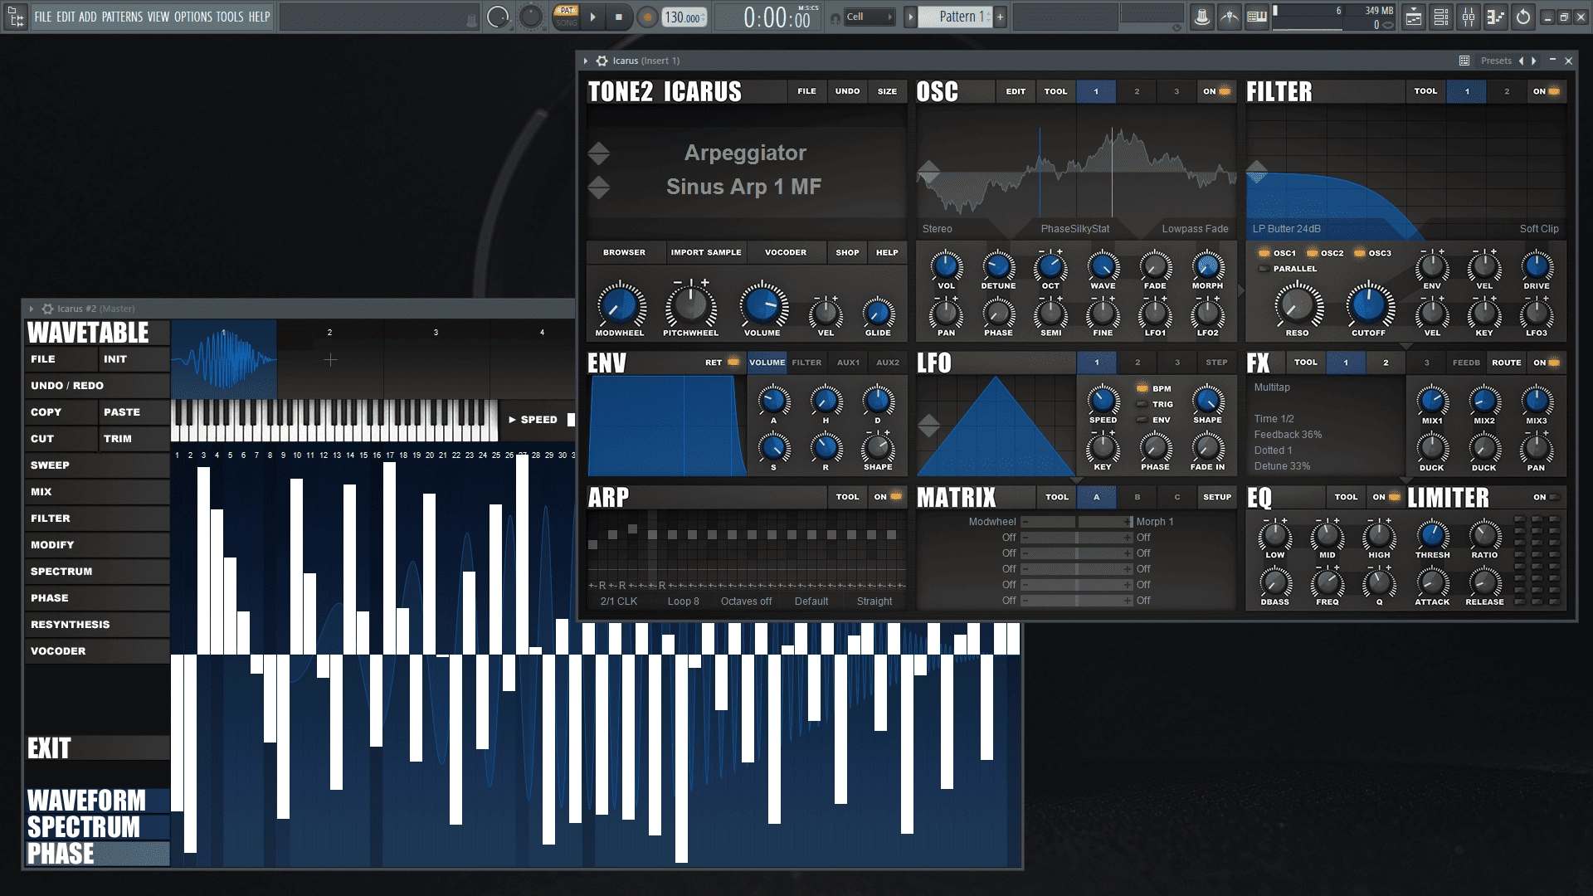Step patch with lower diamond arrow near Sinus Arp
The height and width of the screenshot is (896, 1593).
599,187
